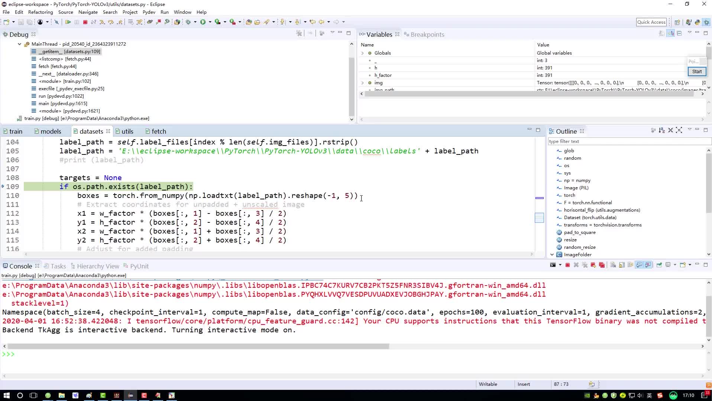Resume the debug session
Viewport: 712px width, 401px height.
pos(68,22)
